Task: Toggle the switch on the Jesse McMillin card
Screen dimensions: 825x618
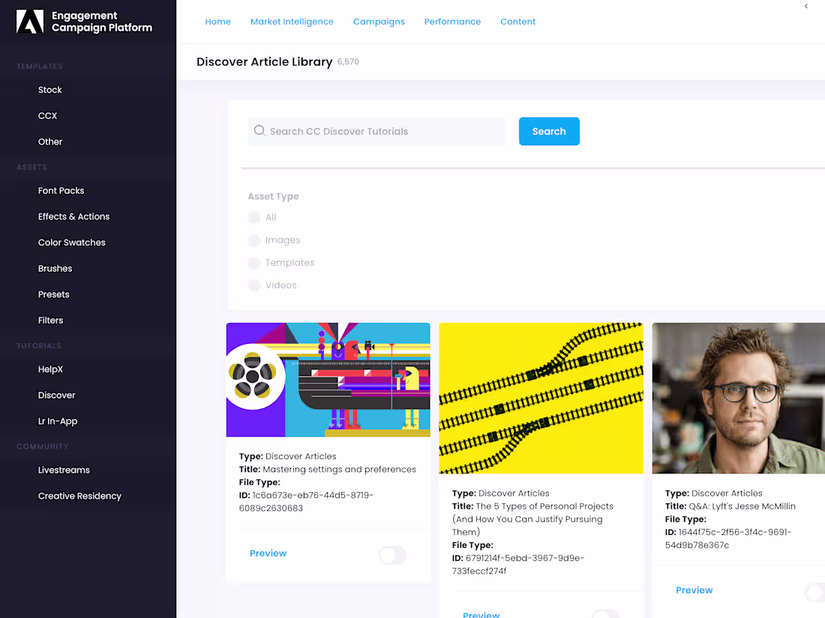Action: (x=815, y=592)
